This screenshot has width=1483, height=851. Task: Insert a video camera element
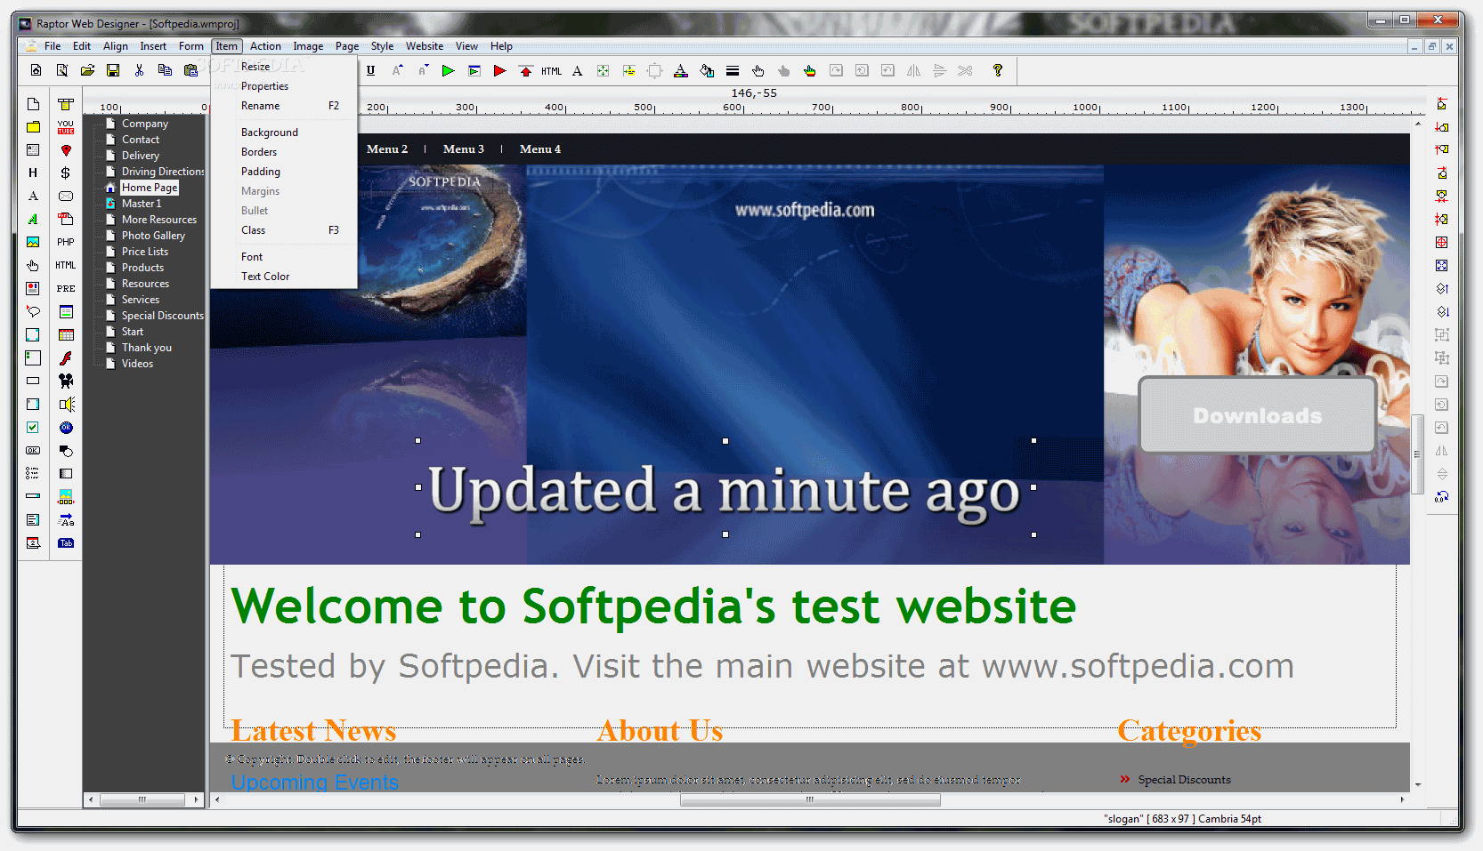click(66, 381)
